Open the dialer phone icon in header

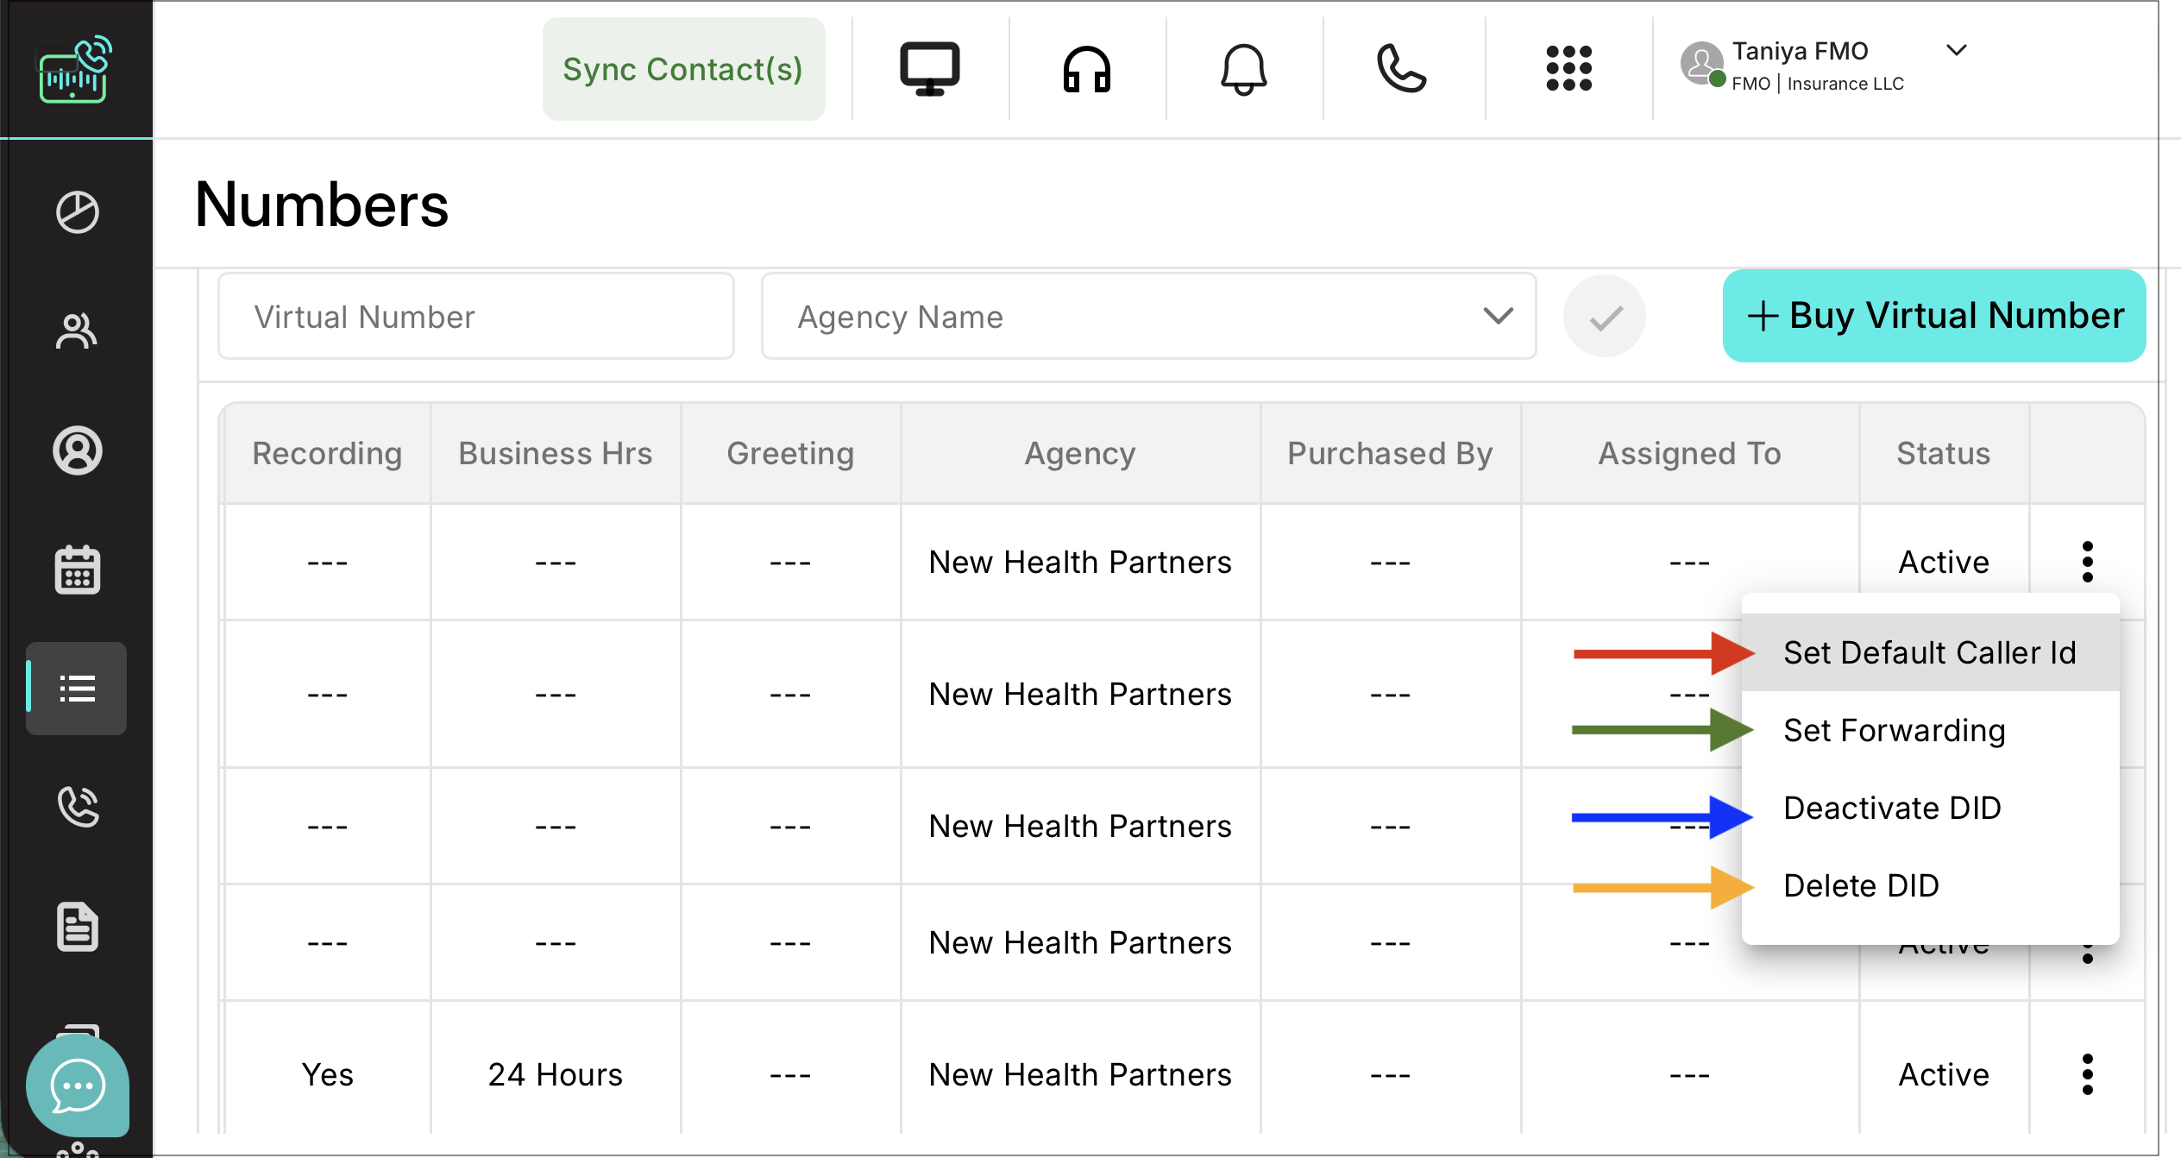[x=1401, y=69]
